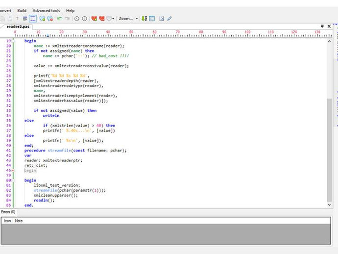Click 'end.' on line 85
Viewport: 338px width, 254px height.
[x=29, y=205]
